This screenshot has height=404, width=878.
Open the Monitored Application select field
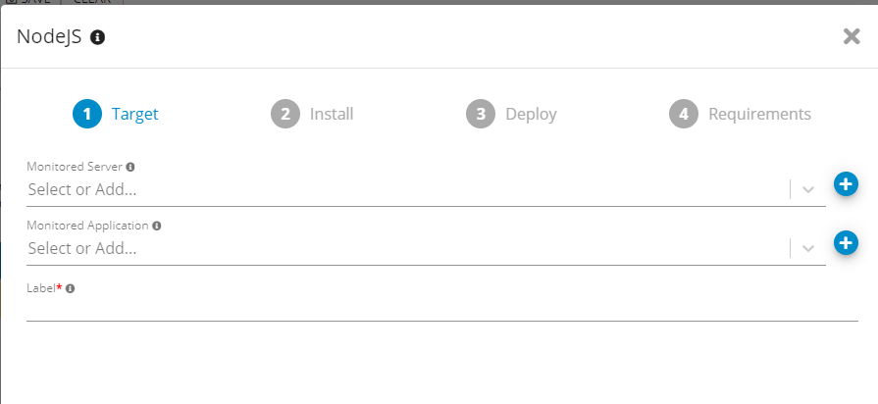pyautogui.click(x=392, y=248)
